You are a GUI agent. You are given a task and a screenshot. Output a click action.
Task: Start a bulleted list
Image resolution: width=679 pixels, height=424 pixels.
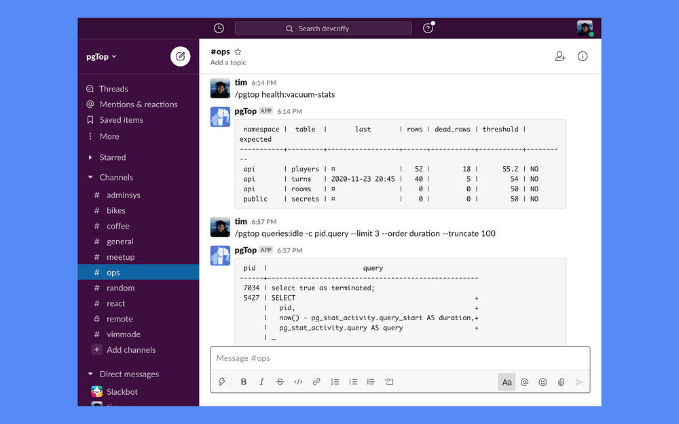point(353,381)
